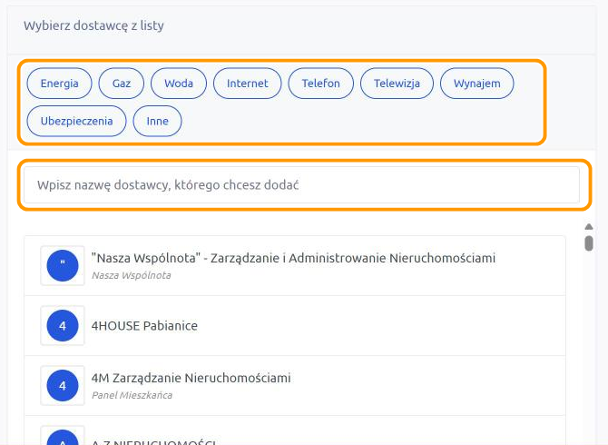Screen dimensions: 608x445
Task: Select the Telefon category chip
Action: pyautogui.click(x=321, y=84)
